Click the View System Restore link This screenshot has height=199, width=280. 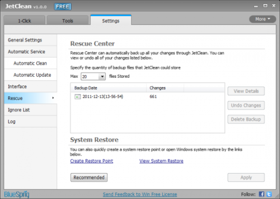(161, 161)
